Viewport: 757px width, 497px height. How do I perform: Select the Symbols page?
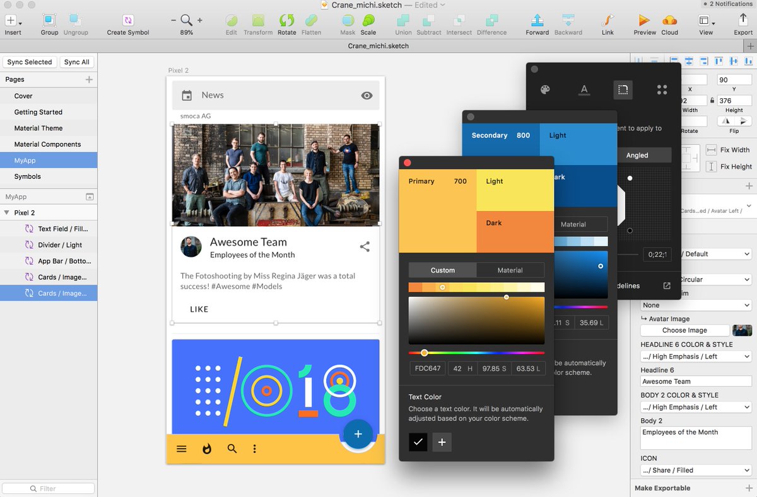[49, 176]
